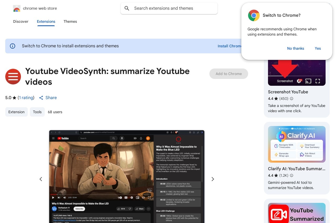Click the Screenshot YouTube thumbnail image
Screen dimensions: 335x223
coord(297,73)
